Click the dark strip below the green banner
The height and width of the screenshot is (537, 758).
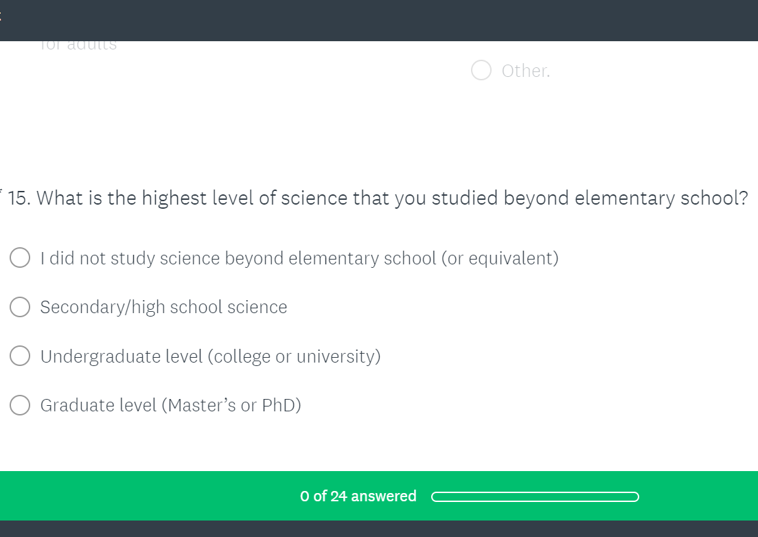[379, 529]
